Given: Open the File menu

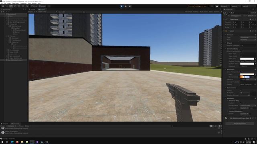Looking at the screenshot, I should (x=2, y=3).
